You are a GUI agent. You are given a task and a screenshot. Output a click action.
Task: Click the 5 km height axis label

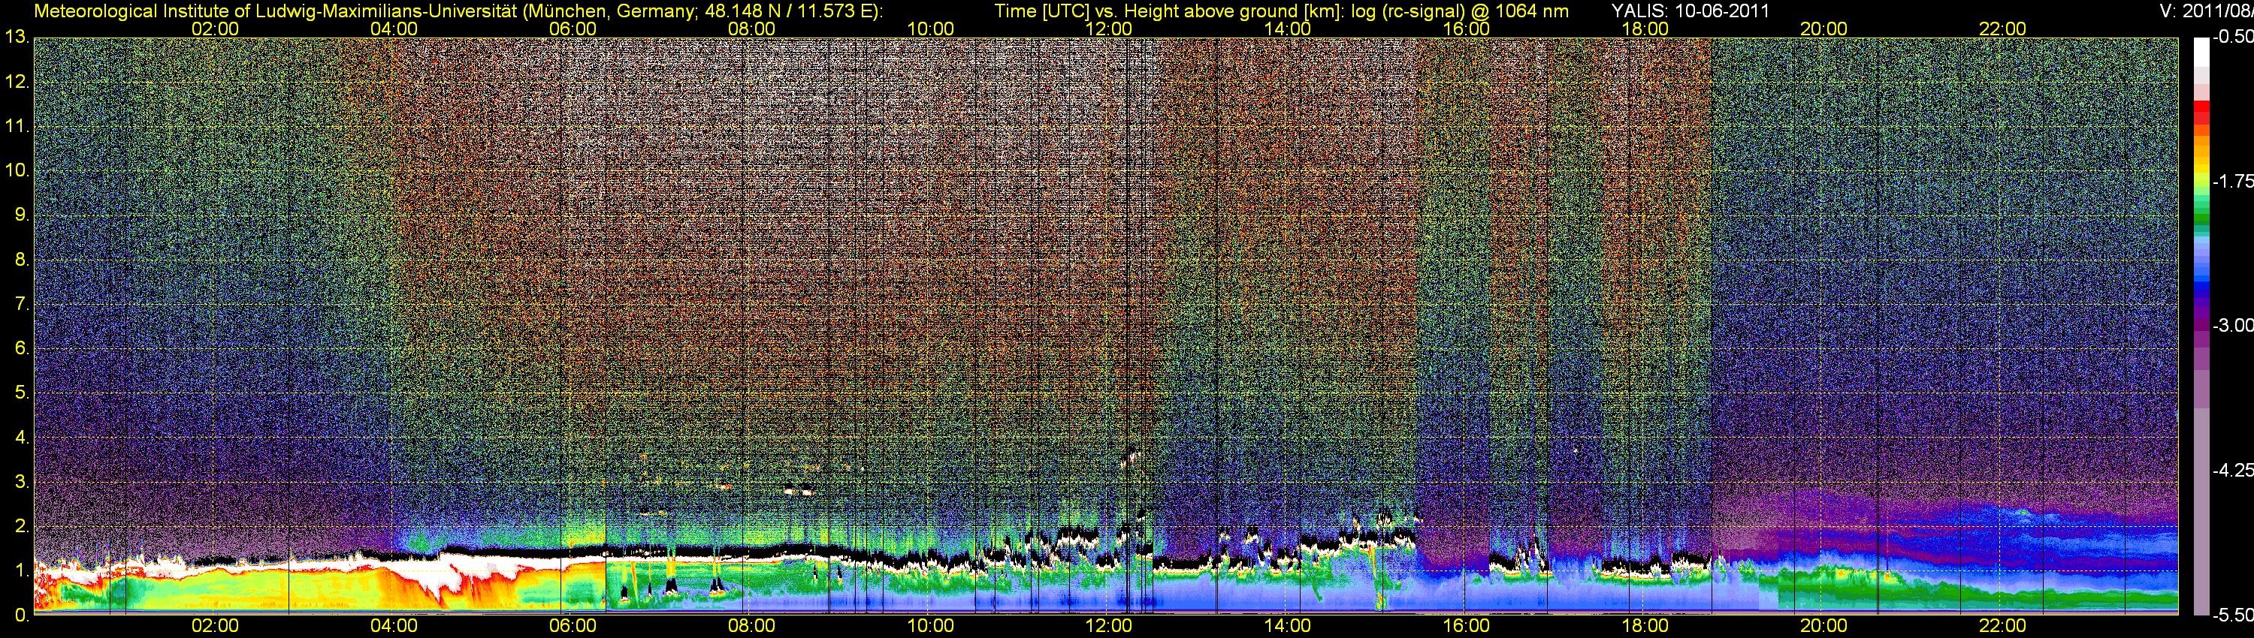(21, 393)
